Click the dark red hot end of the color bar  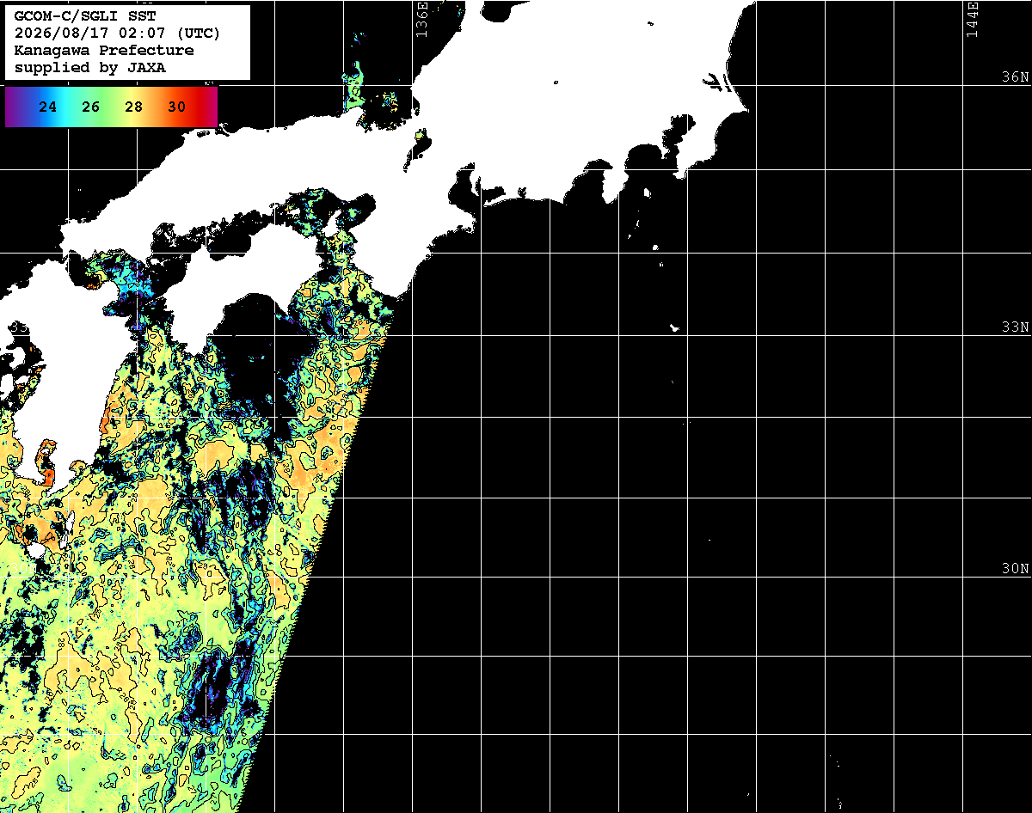click(206, 107)
